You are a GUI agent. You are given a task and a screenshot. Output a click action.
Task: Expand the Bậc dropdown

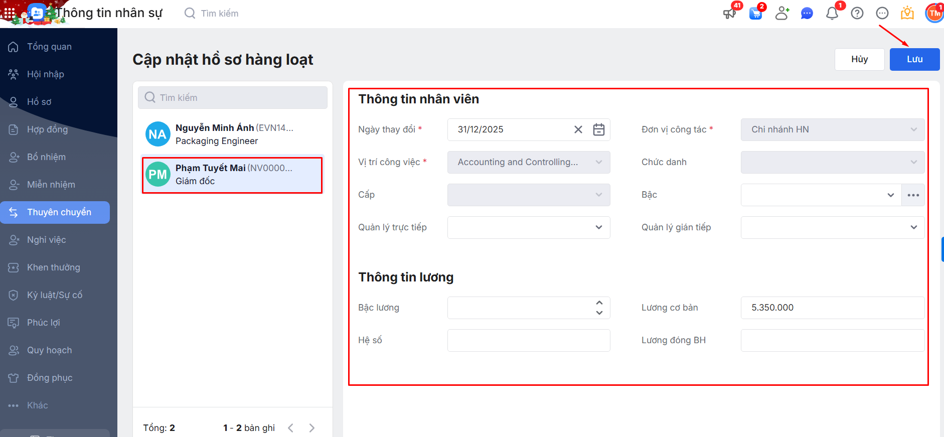[890, 195]
